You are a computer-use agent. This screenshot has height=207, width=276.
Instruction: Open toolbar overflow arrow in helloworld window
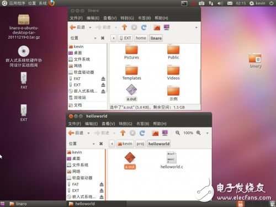208,133
